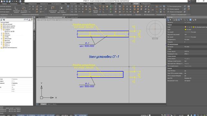Close the manager panel
The image size is (207, 116).
tap(34, 17)
